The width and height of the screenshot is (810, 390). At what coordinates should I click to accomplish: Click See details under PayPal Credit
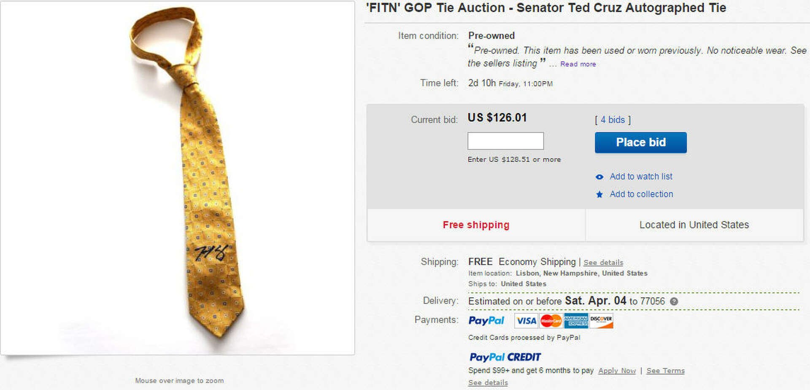pyautogui.click(x=488, y=382)
